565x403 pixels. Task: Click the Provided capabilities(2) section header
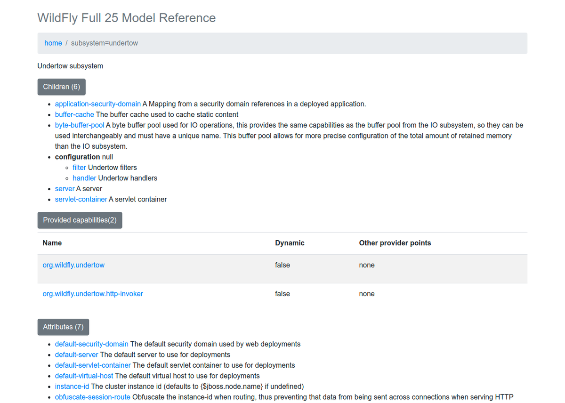pos(79,220)
